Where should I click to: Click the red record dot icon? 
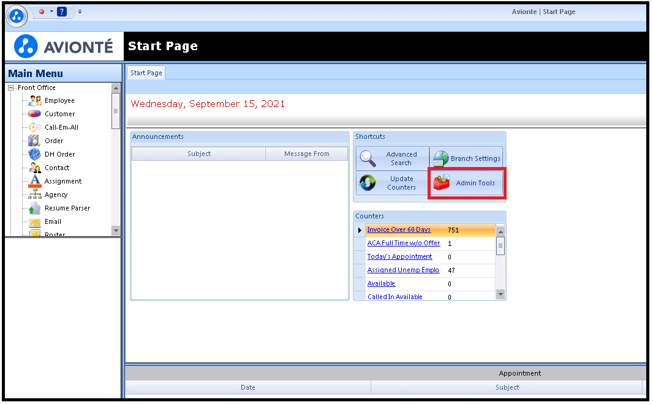[42, 12]
